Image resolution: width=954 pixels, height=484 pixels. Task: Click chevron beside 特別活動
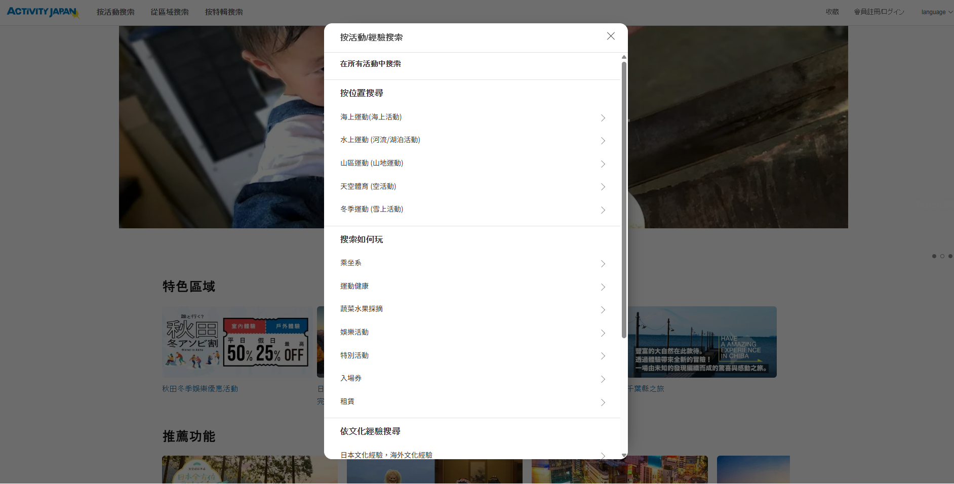[x=603, y=356]
